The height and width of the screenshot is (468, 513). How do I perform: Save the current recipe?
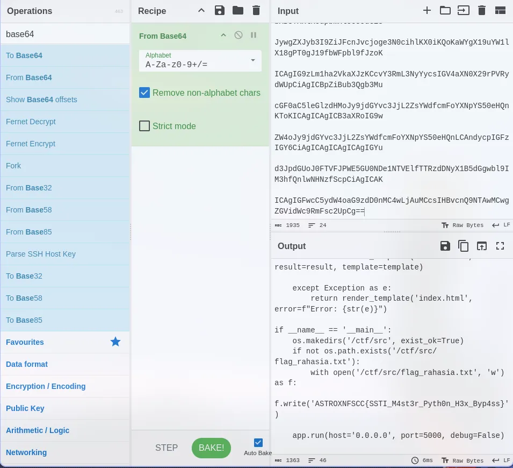click(219, 11)
